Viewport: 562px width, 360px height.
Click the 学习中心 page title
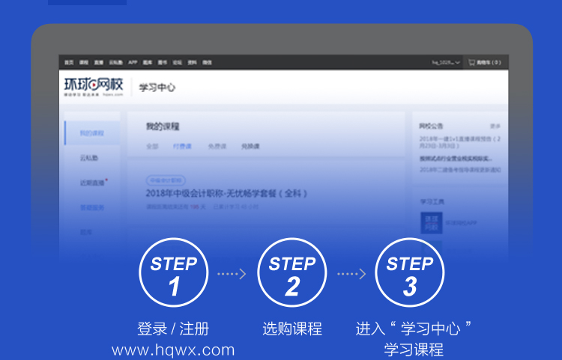tap(157, 88)
